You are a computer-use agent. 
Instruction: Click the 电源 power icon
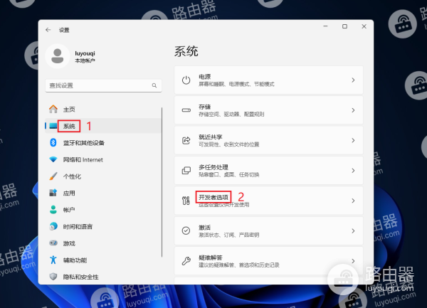[x=186, y=80]
